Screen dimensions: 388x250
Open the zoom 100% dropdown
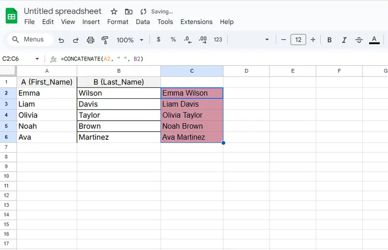click(x=130, y=40)
